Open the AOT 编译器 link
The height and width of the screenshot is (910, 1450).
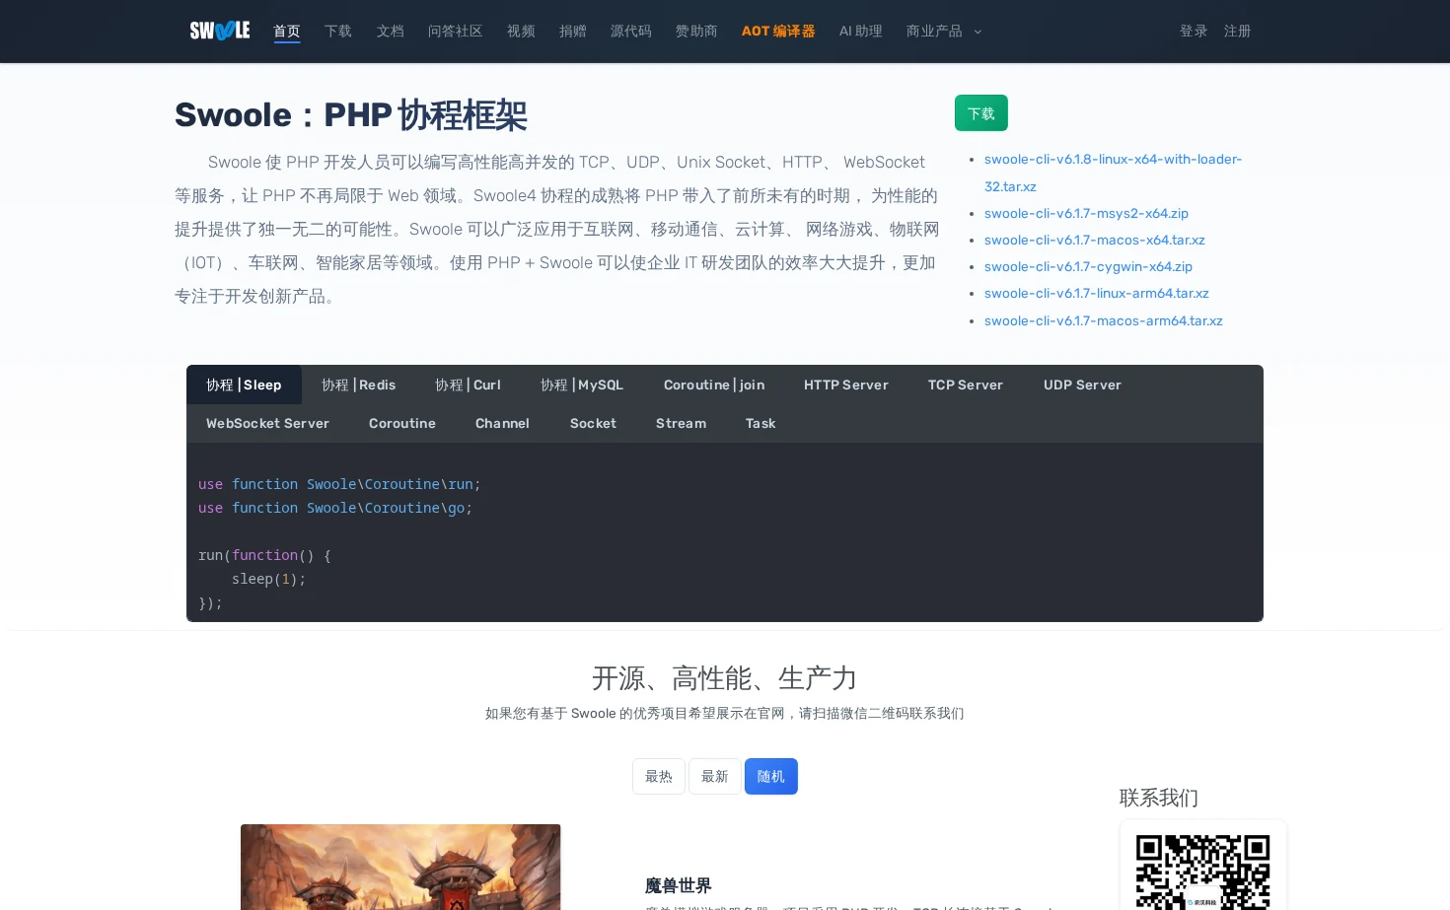(x=778, y=32)
